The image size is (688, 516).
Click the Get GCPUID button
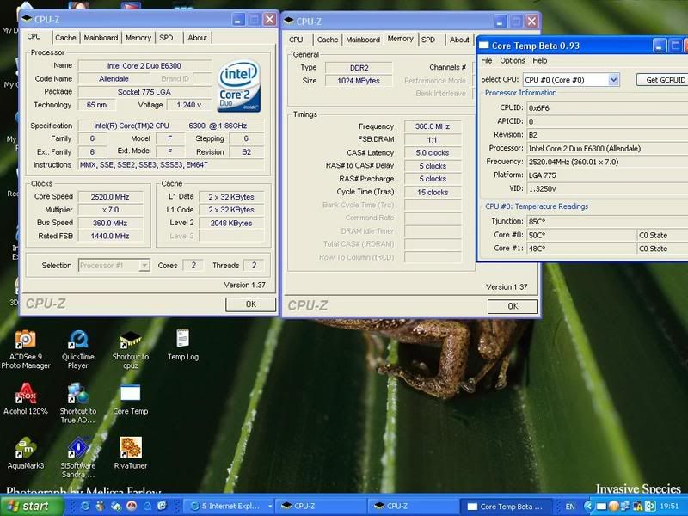click(662, 80)
